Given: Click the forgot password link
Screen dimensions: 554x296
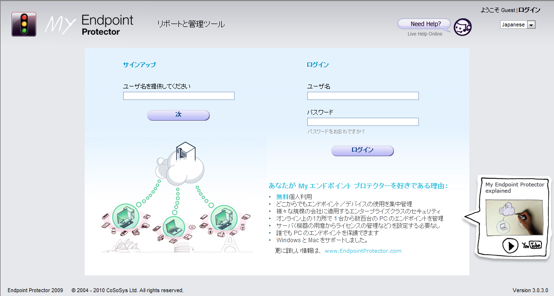Looking at the screenshot, I should [336, 131].
